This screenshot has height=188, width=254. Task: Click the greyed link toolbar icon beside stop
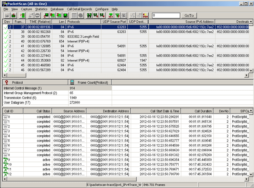(31, 16)
